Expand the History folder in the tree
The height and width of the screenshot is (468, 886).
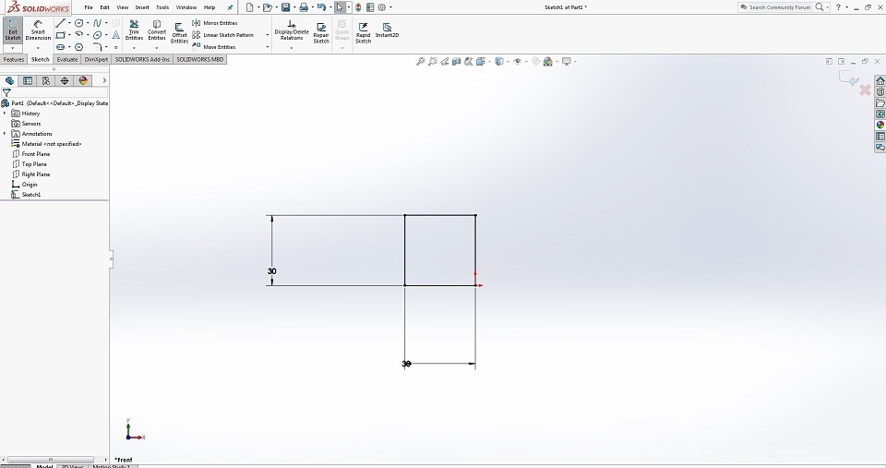tap(6, 114)
